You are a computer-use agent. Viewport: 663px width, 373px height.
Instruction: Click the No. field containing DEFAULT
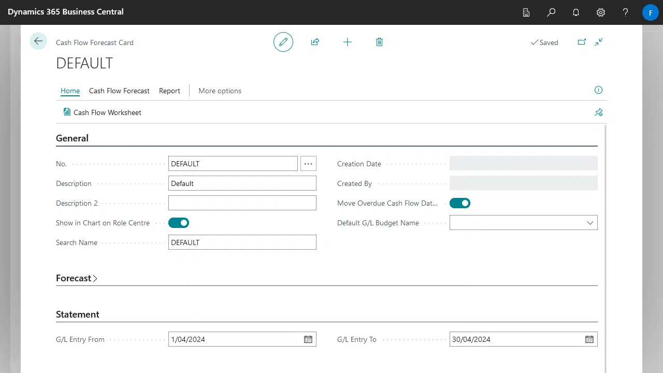tap(233, 164)
